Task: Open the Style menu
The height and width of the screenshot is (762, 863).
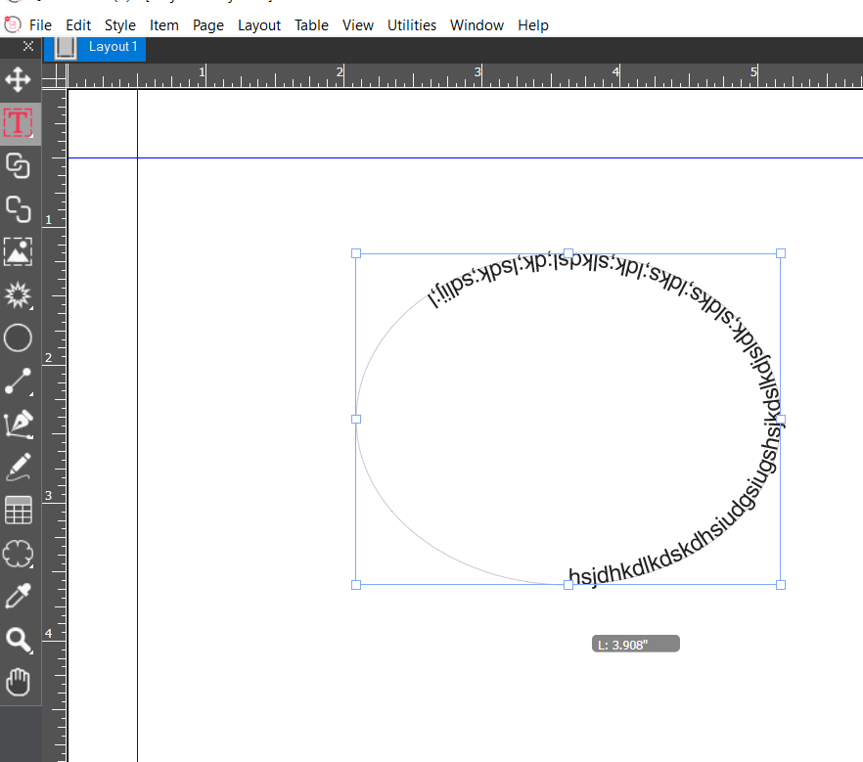Action: pos(119,24)
